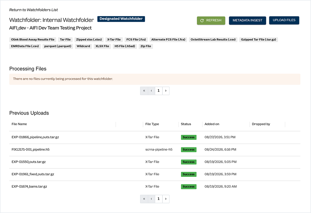Click date 08/24/2026, 6:16 PM
Image resolution: width=311 pixels, height=213 pixels.
point(220,149)
